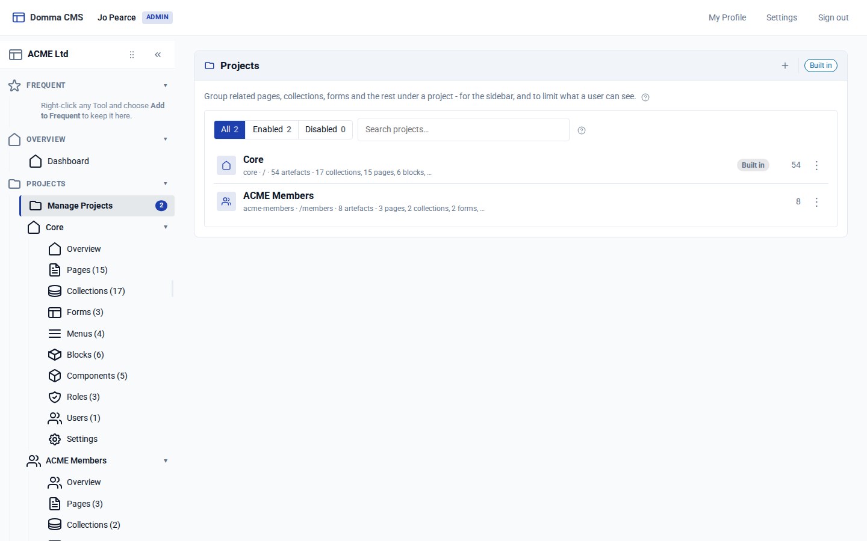Click the ACME Ltd workspace icon
This screenshot has width=867, height=541.
tap(16, 55)
